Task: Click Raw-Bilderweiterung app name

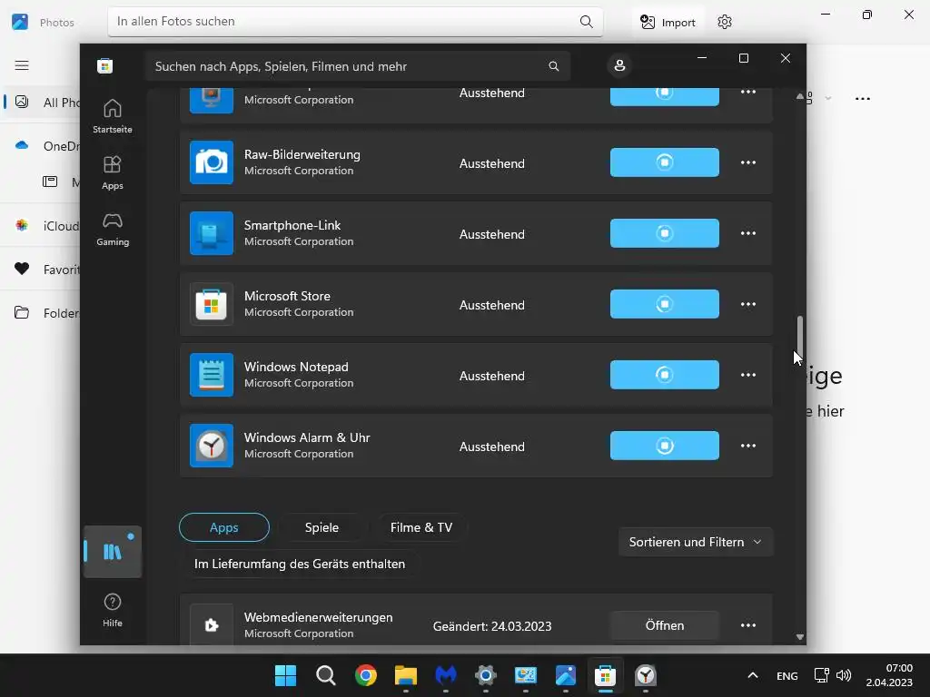Action: (x=302, y=154)
